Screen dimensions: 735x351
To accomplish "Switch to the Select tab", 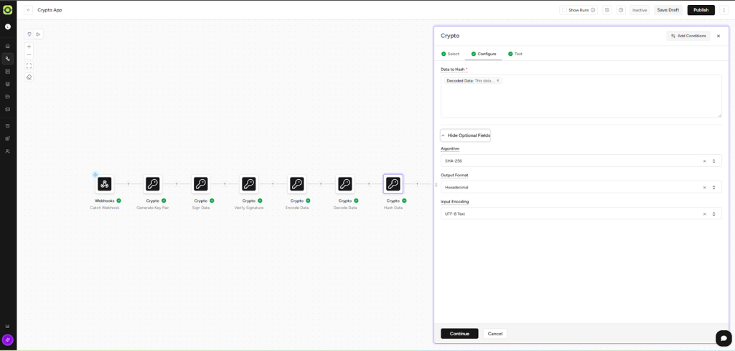I will (451, 54).
